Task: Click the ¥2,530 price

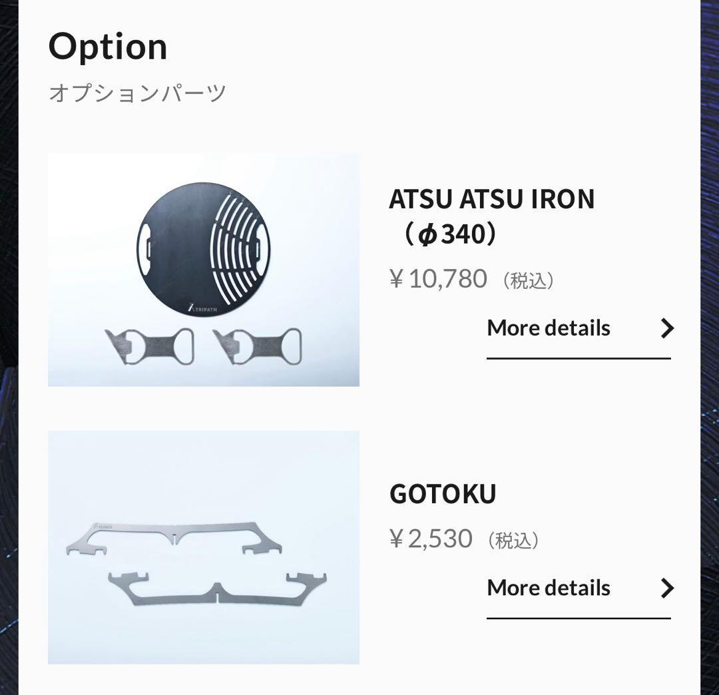Action: pos(431,539)
